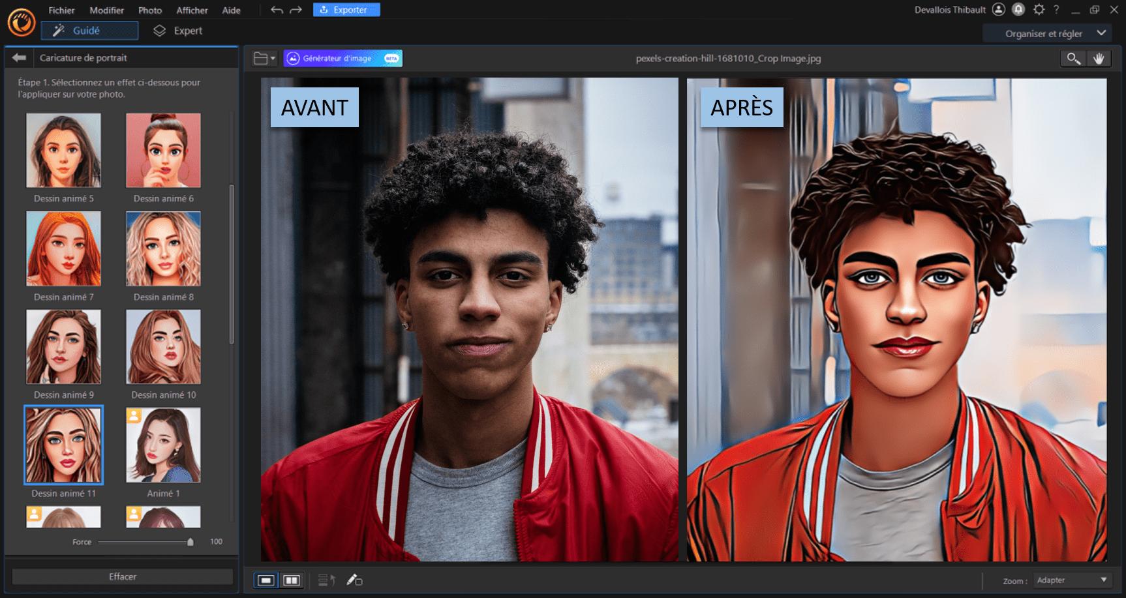Select the zoom tool above the preview
Viewport: 1126px width, 598px height.
[x=1072, y=59]
